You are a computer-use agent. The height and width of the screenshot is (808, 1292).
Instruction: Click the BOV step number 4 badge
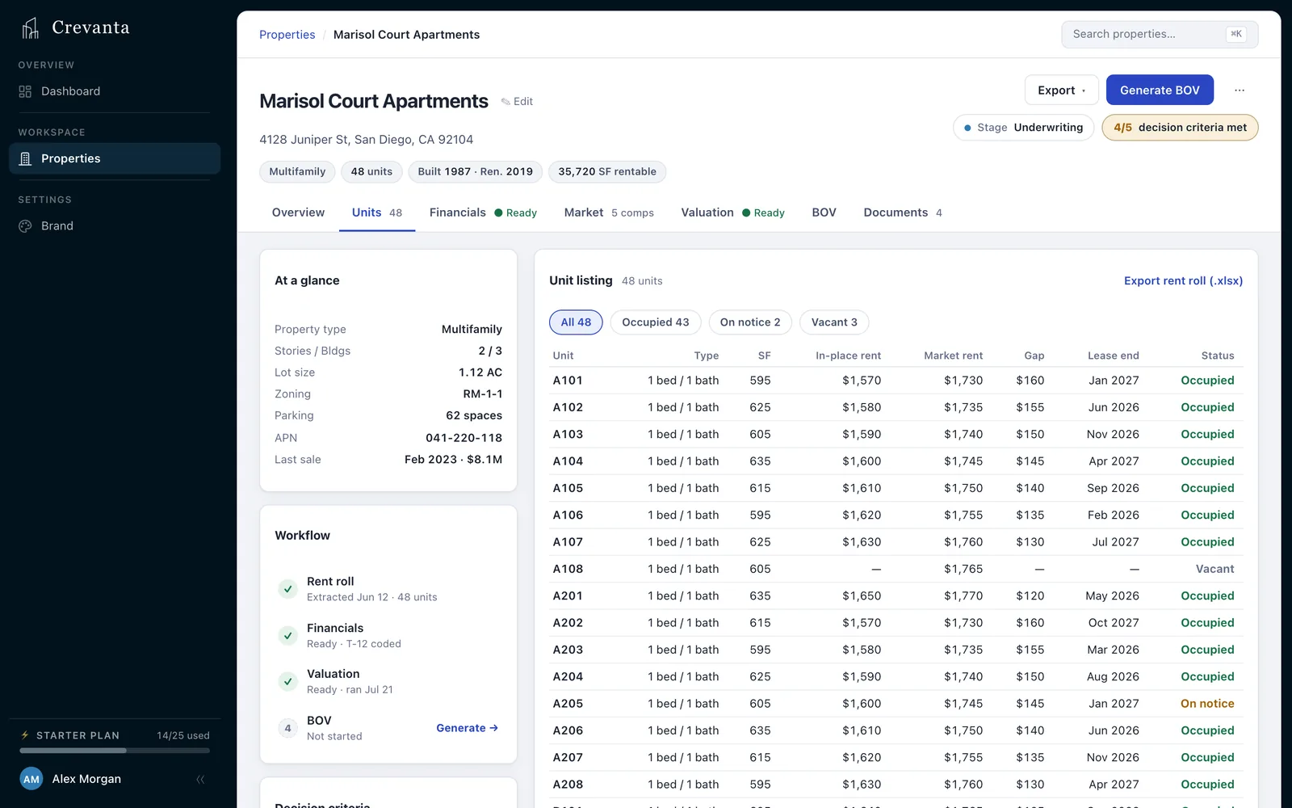(287, 728)
